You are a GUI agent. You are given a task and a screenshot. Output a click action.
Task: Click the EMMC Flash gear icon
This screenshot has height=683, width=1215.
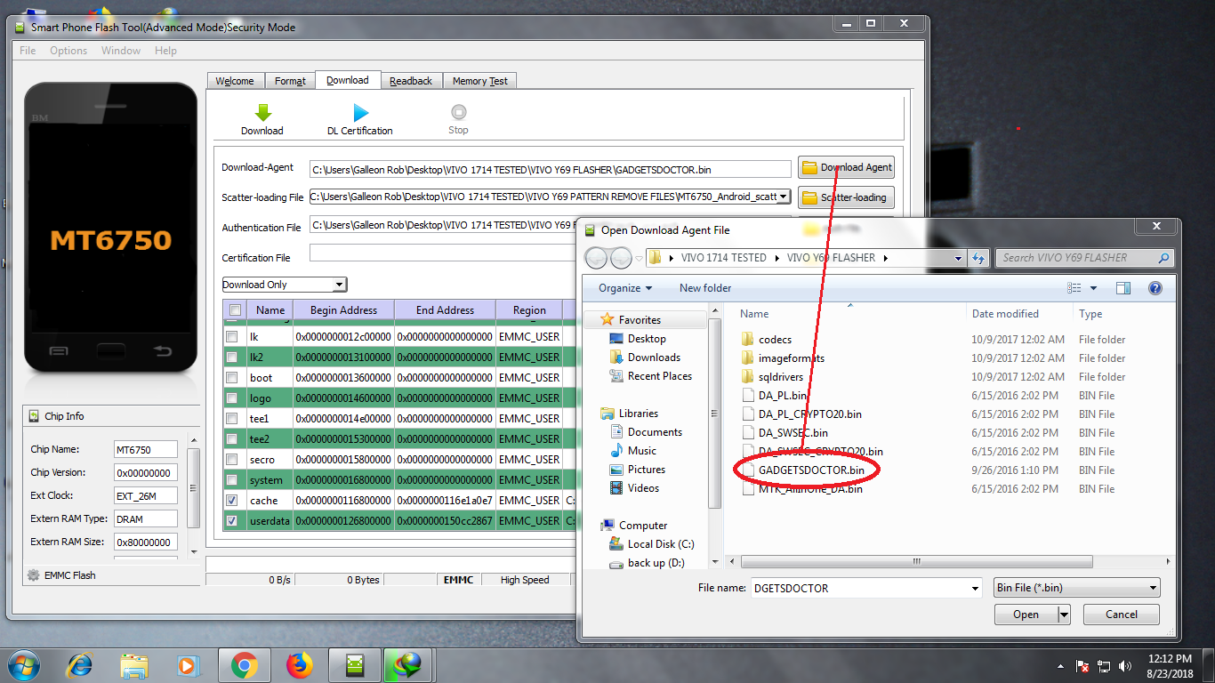[34, 575]
